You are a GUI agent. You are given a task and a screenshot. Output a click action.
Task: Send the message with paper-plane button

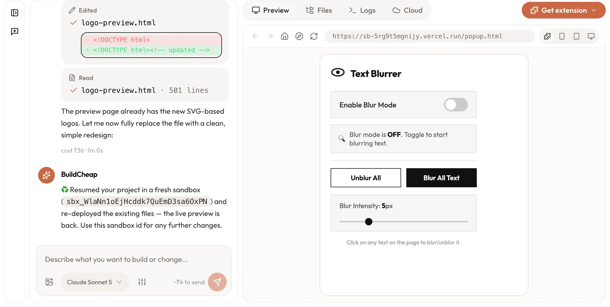coord(217,282)
